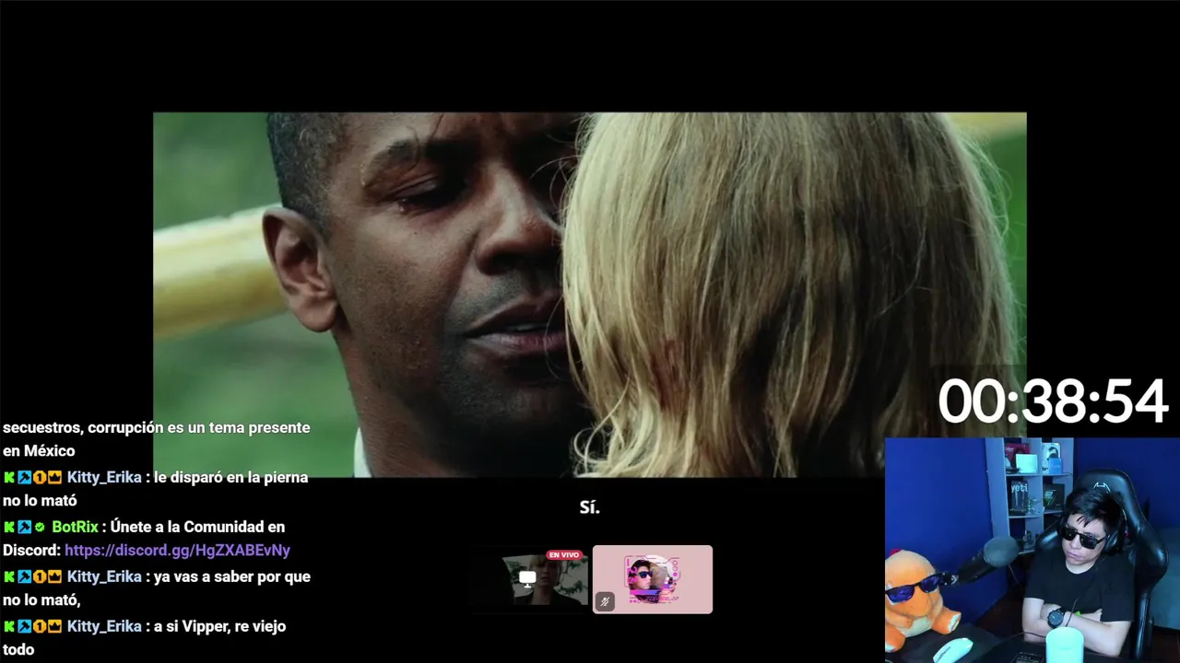Click the moderator badge on 'ya vas a saber' message

(x=25, y=577)
